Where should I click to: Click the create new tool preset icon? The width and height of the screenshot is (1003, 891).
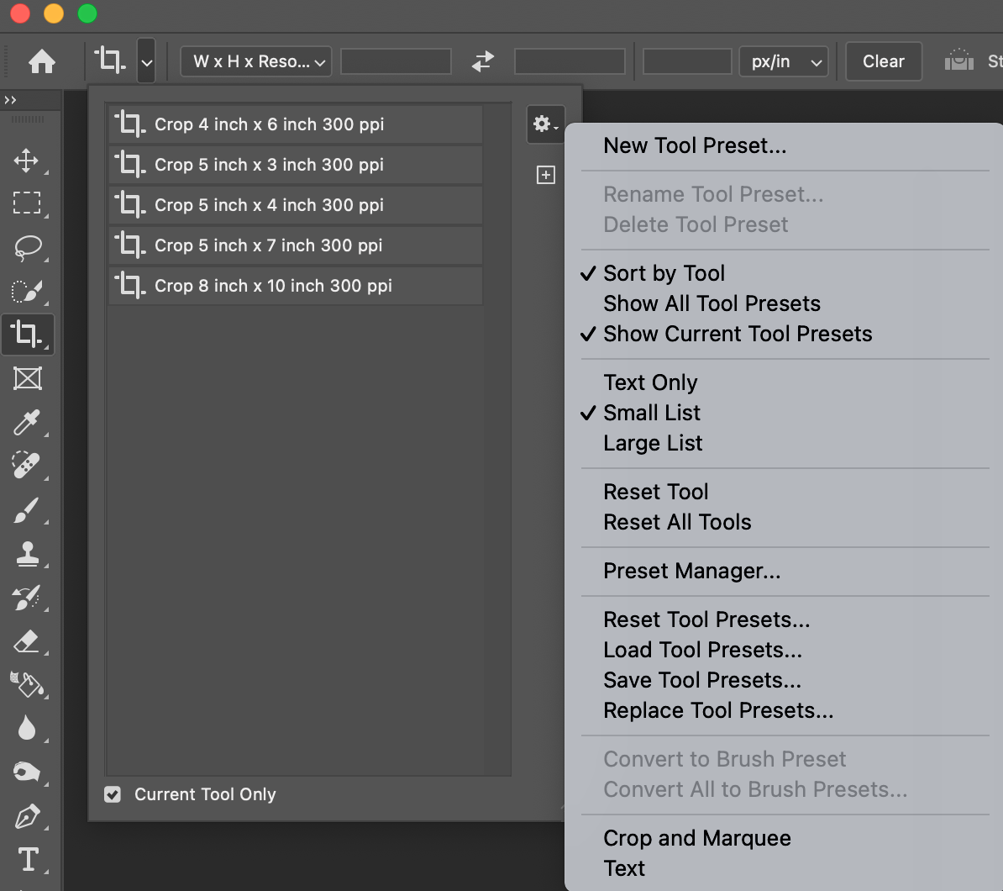click(x=546, y=175)
